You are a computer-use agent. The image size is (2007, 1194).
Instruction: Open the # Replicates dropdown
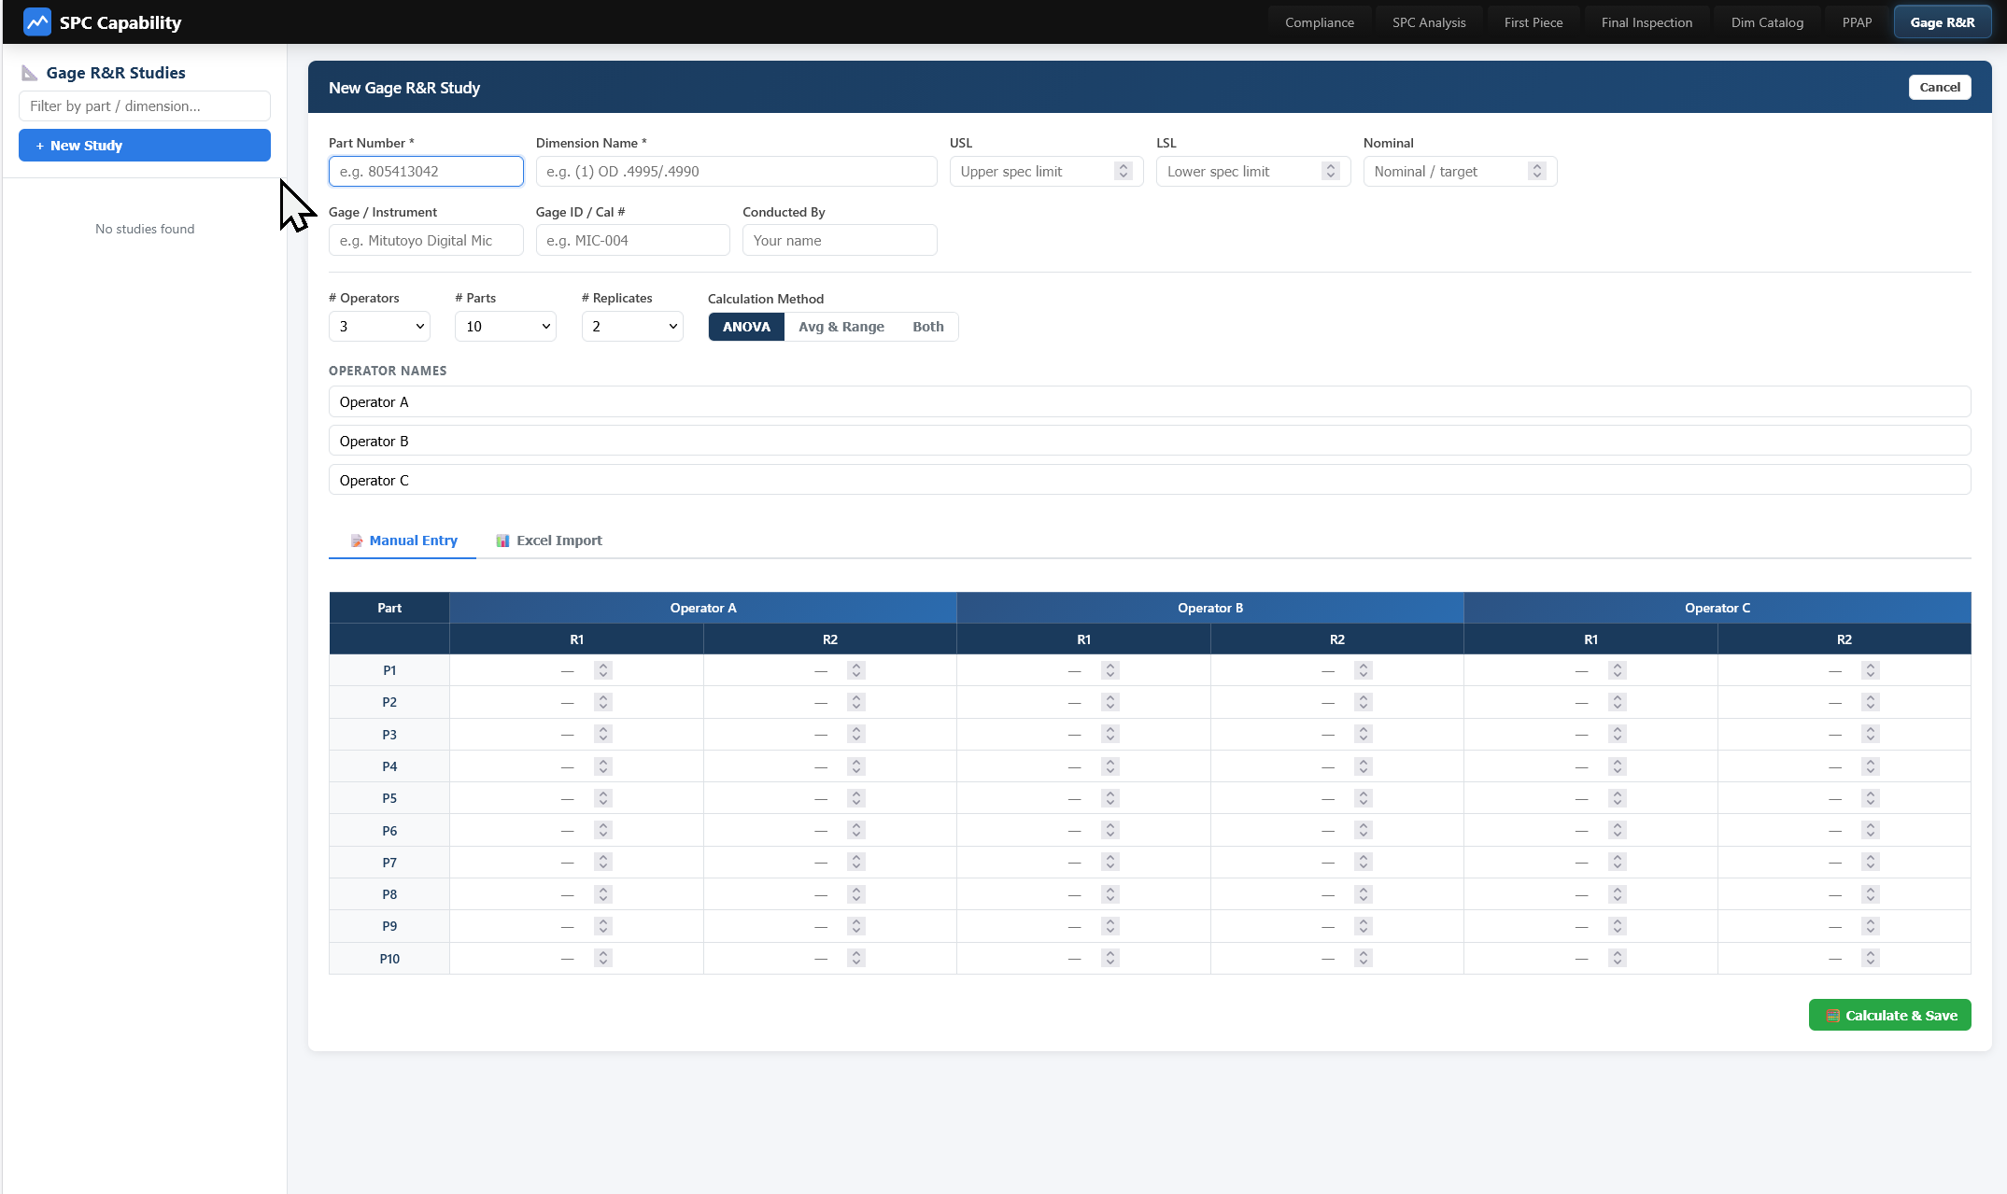point(632,326)
